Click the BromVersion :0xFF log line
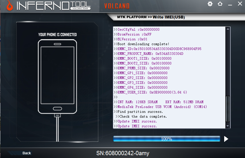This screenshot has width=245, height=158. point(132,34)
